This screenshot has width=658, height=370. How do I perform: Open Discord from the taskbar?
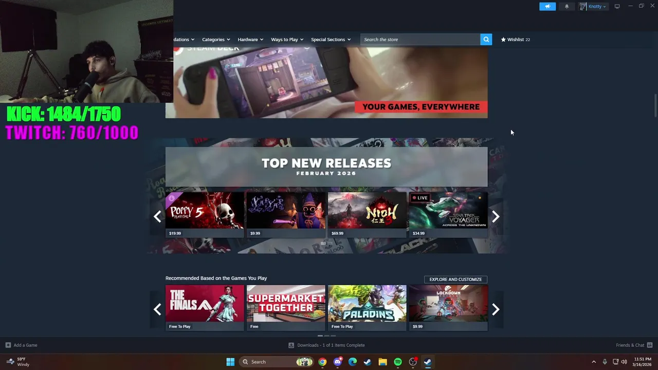[337, 362]
